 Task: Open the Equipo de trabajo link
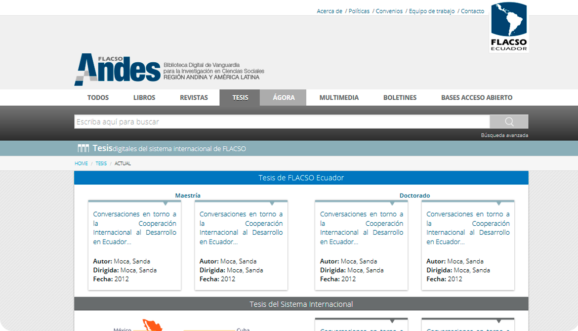pos(432,11)
